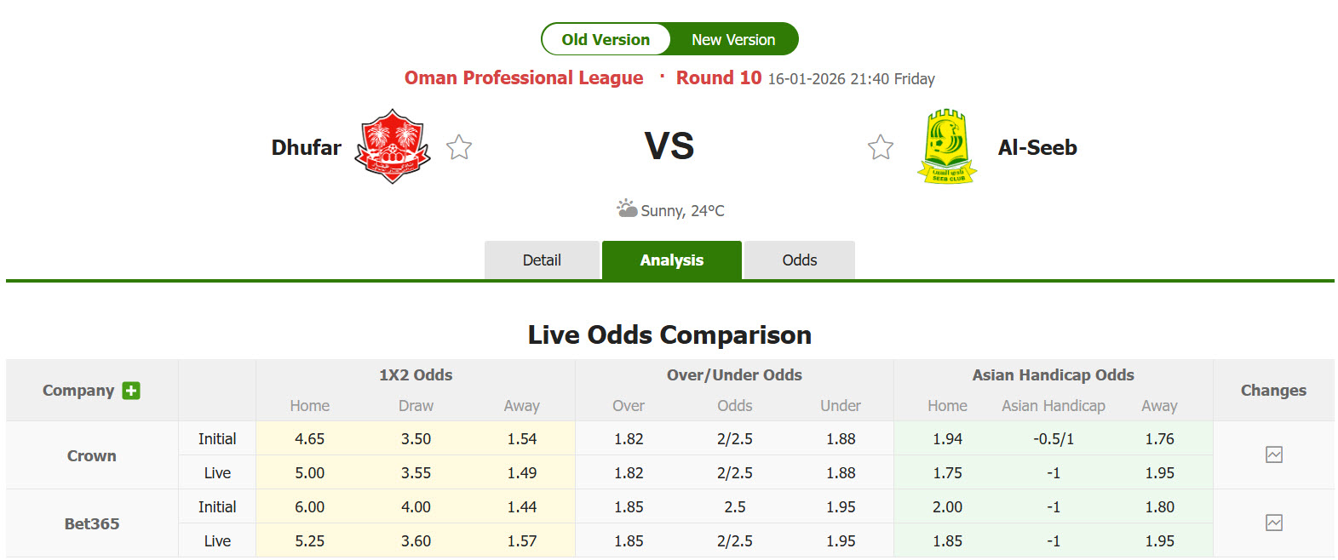
Task: Open Bet365's odds changes chart icon
Action: (x=1273, y=523)
